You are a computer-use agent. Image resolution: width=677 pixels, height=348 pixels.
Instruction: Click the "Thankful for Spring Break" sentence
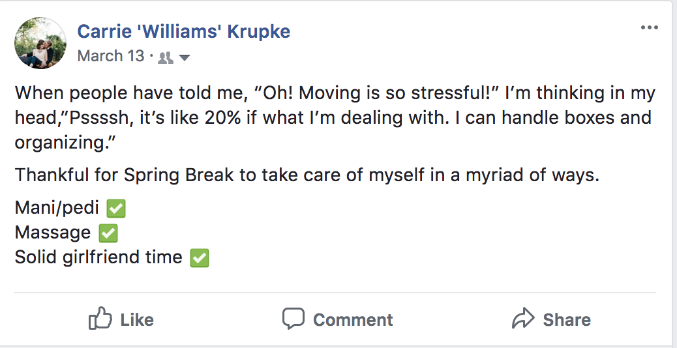click(x=307, y=175)
